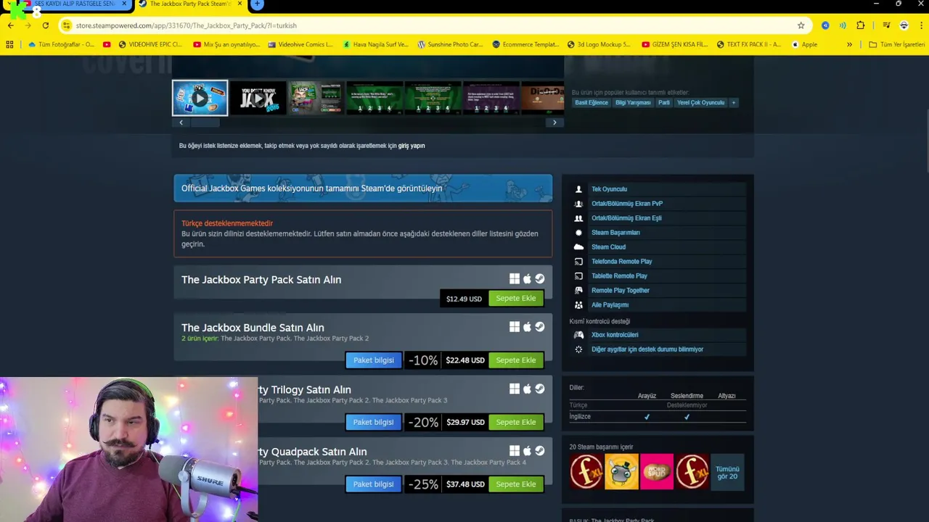
Task: Move screenshot carousel back with left arrow
Action: click(181, 123)
